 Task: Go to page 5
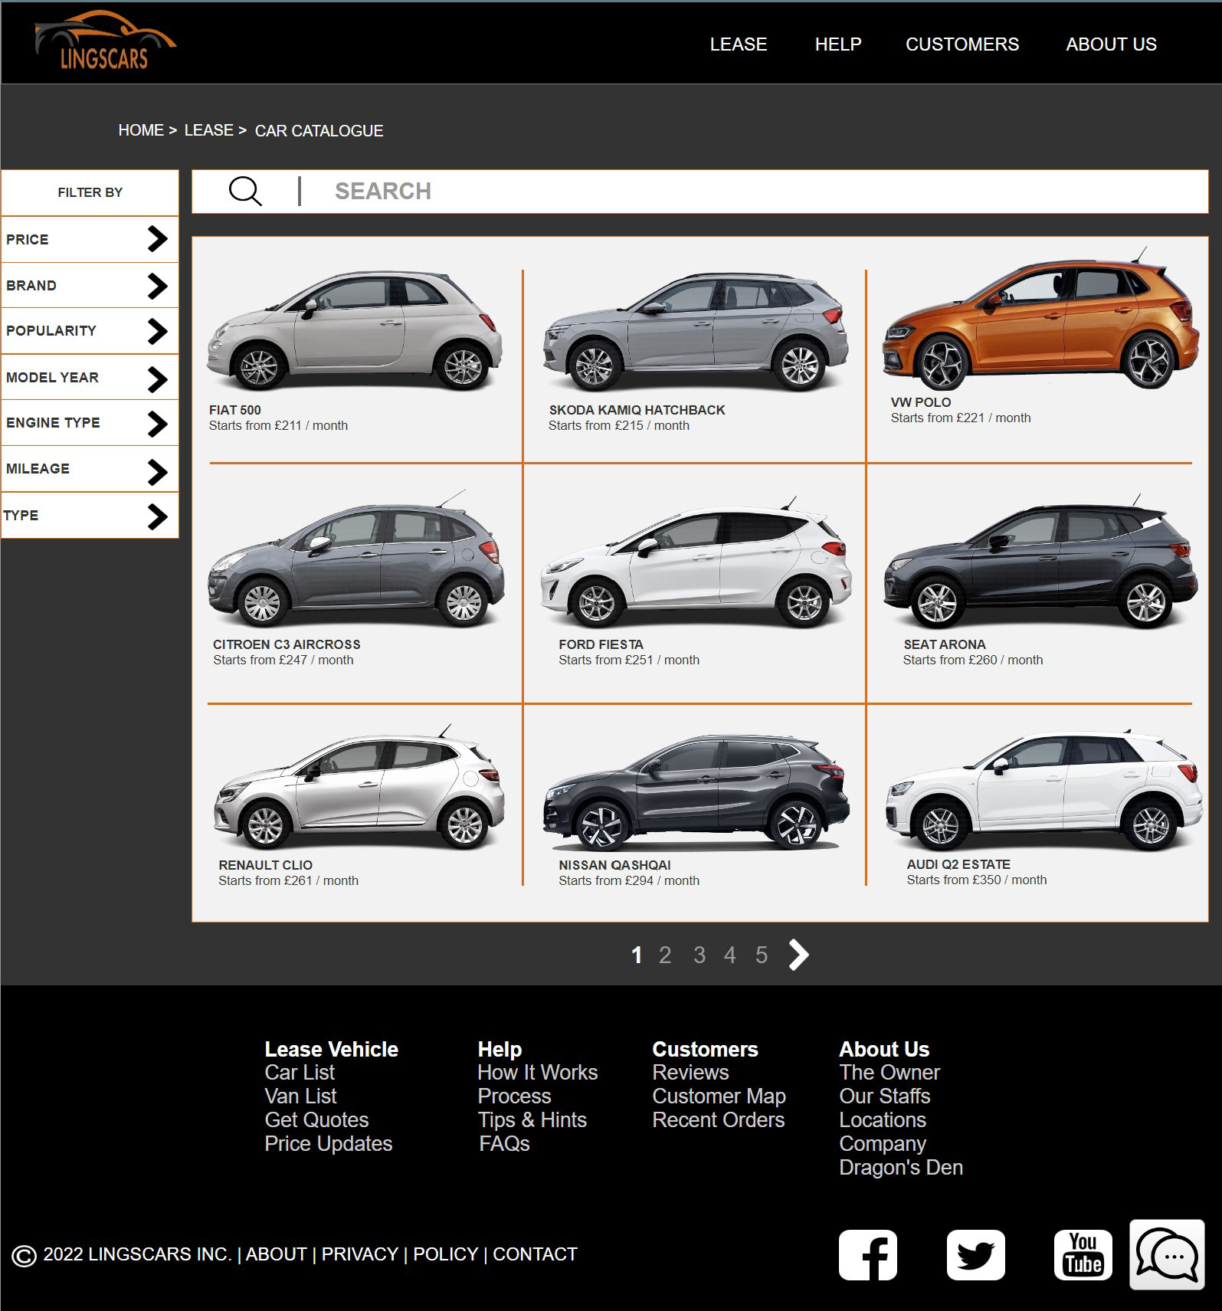click(x=761, y=955)
